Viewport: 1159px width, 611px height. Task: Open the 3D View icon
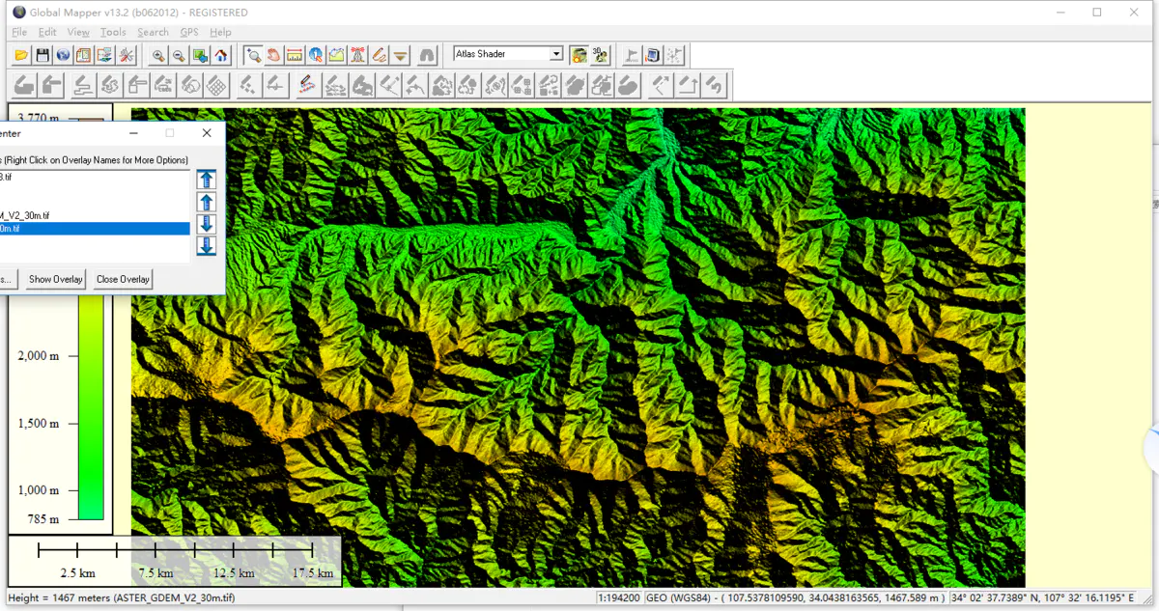pyautogui.click(x=600, y=55)
